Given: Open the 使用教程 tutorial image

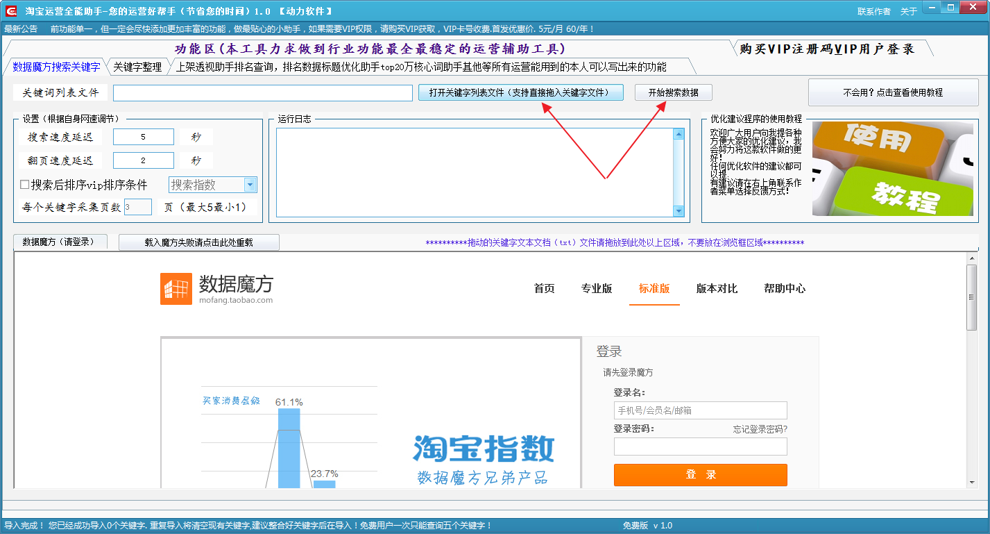Looking at the screenshot, I should pyautogui.click(x=894, y=169).
